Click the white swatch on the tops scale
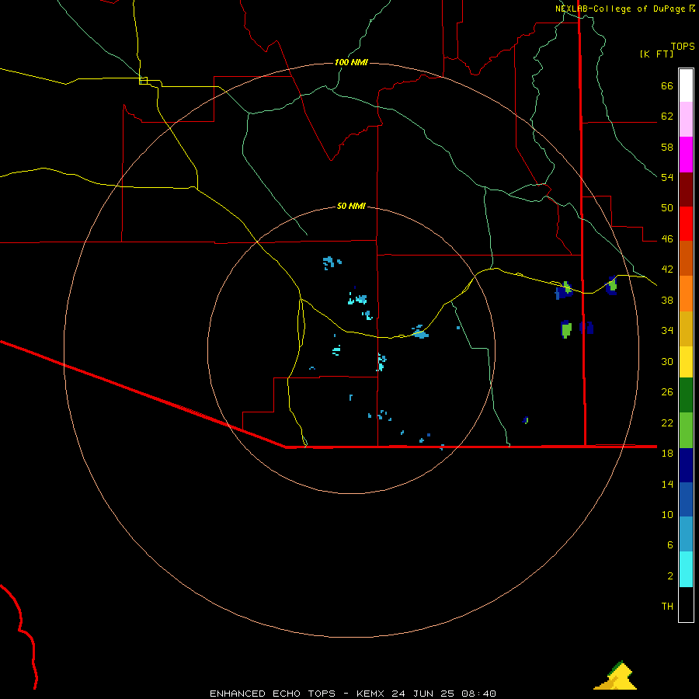 (x=686, y=85)
